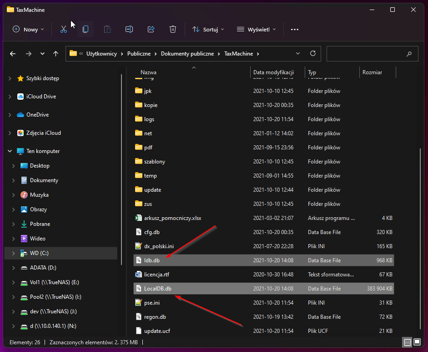The image size is (428, 352).
Task: Expand the Szybki dostęp tree node
Action: (10, 78)
